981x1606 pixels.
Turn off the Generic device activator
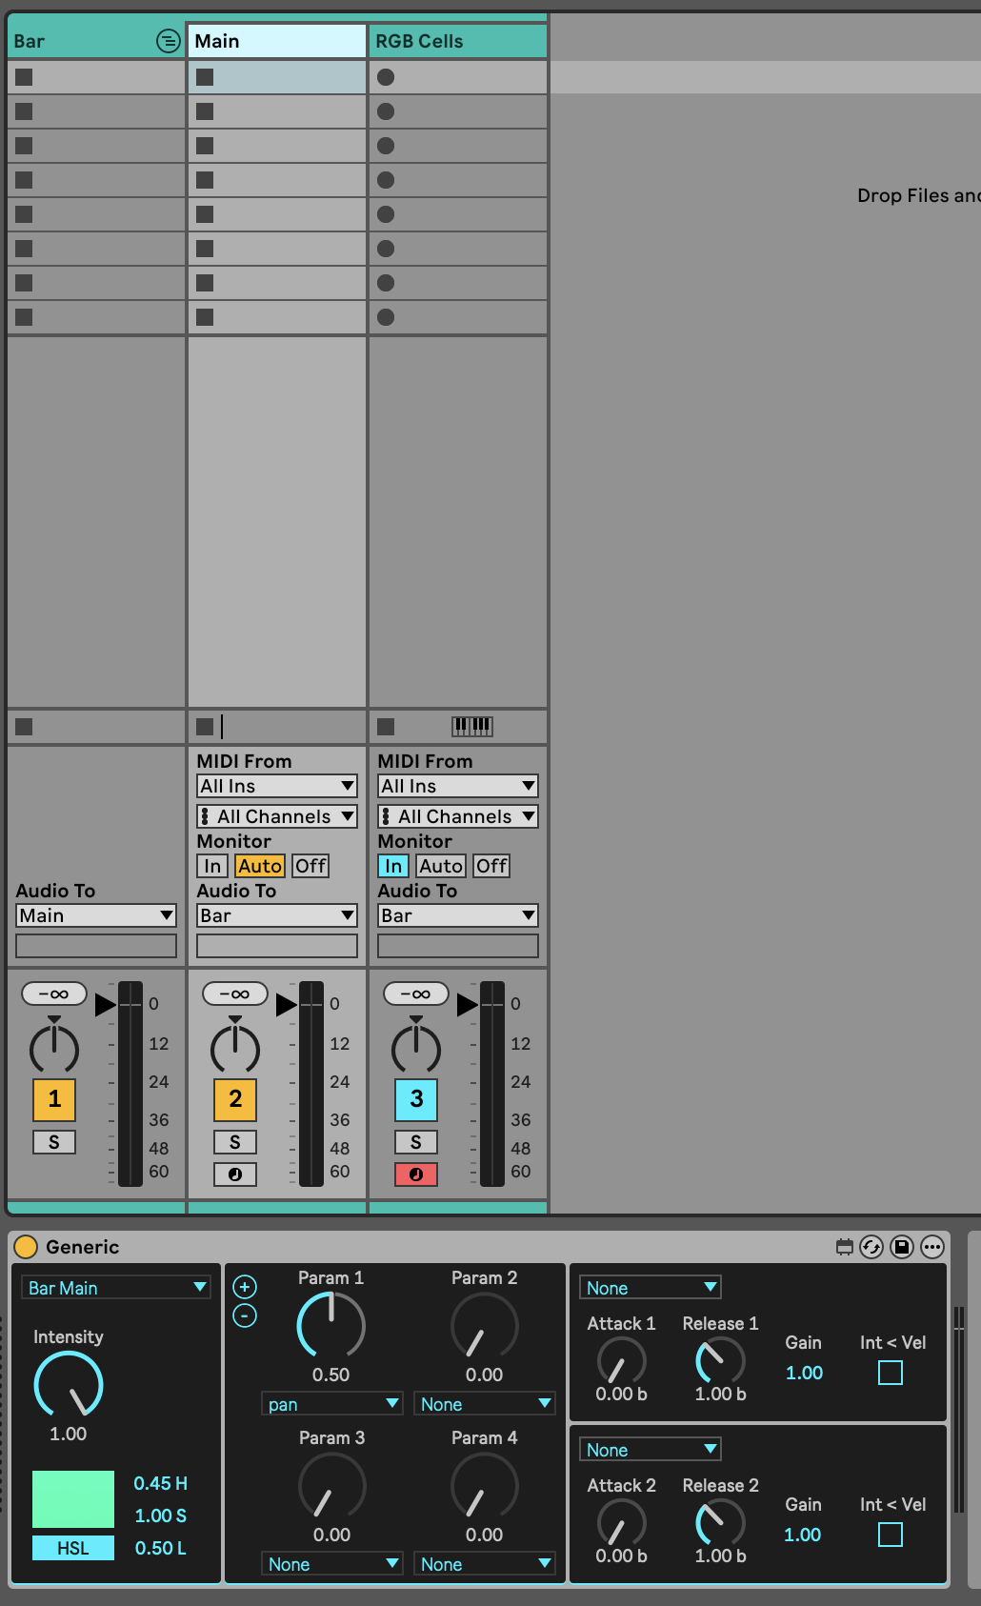click(26, 1247)
